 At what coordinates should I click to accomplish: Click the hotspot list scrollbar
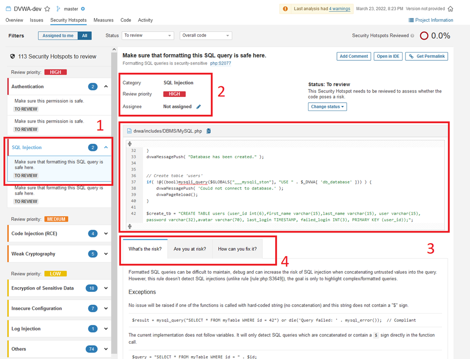pyautogui.click(x=114, y=145)
